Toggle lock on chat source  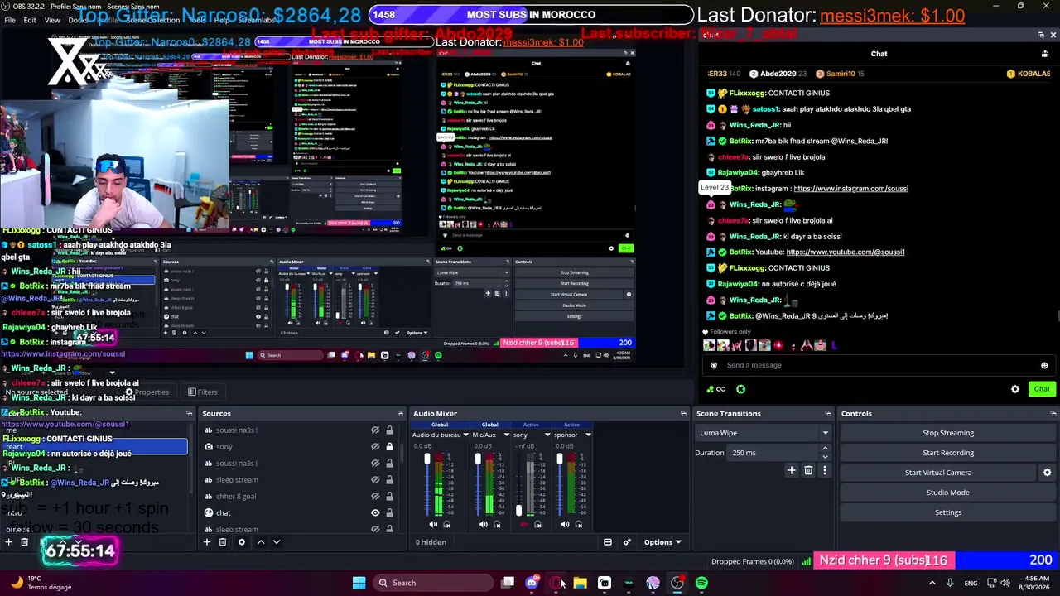389,513
